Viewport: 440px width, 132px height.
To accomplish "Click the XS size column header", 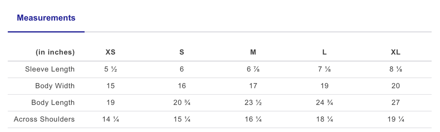I will 111,52.
